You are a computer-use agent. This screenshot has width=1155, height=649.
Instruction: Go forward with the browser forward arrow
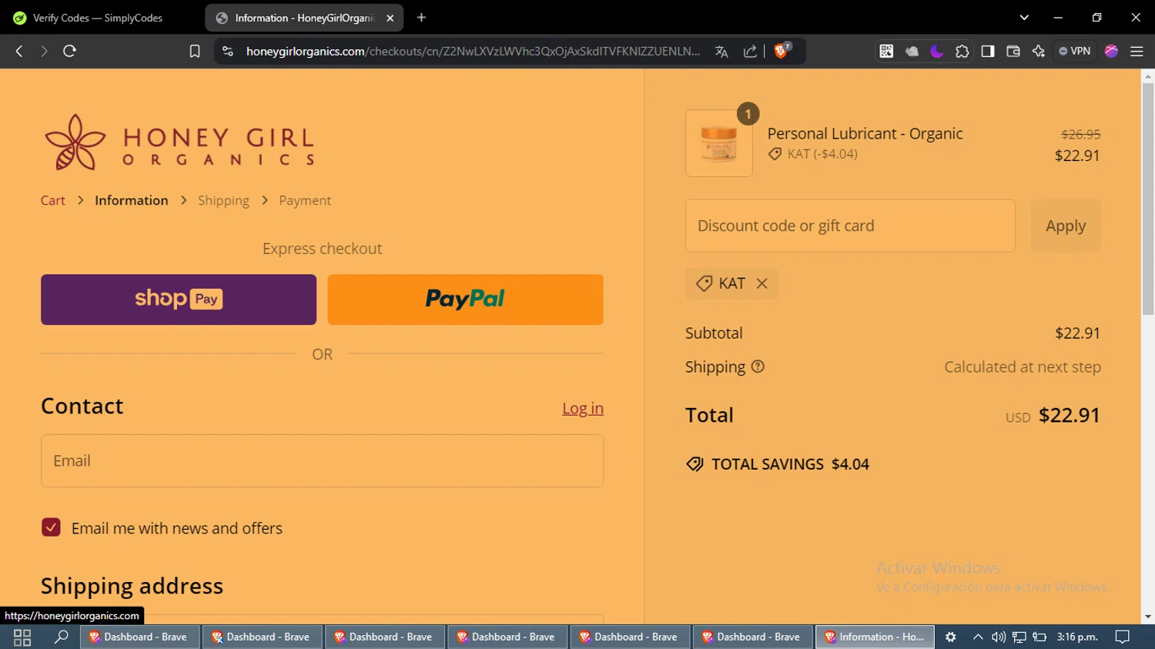point(44,51)
